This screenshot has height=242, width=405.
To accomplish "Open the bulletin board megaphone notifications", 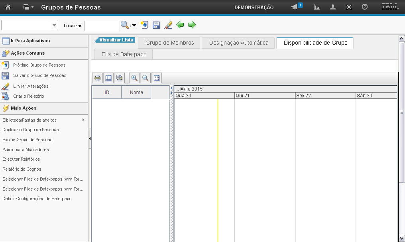I will click(x=295, y=7).
